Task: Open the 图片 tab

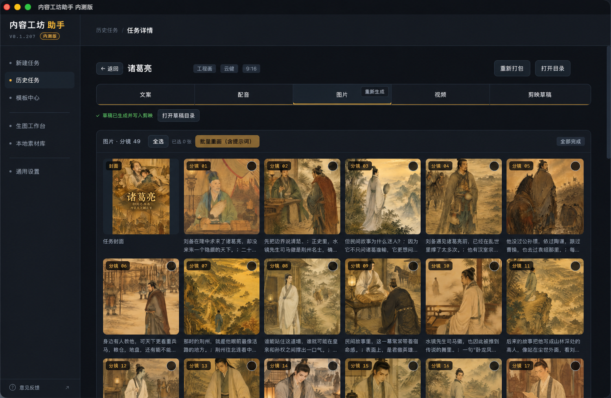Action: point(342,94)
